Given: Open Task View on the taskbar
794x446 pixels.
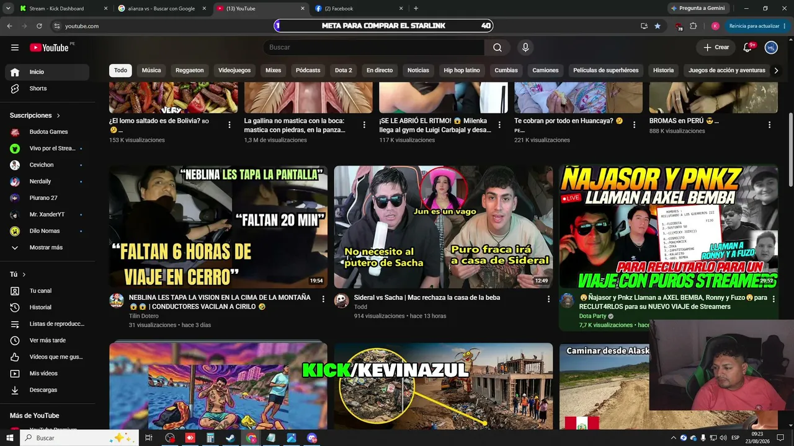Looking at the screenshot, I should tap(149, 438).
